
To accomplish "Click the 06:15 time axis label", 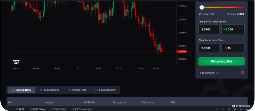I will pyautogui.click(x=16, y=68).
